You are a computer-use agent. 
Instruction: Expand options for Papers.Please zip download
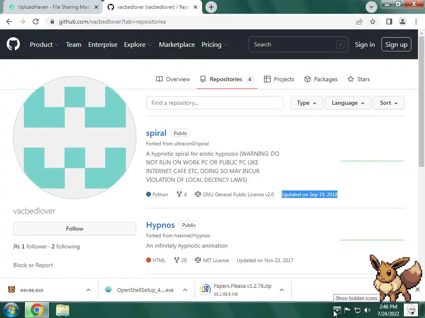pyautogui.click(x=282, y=290)
